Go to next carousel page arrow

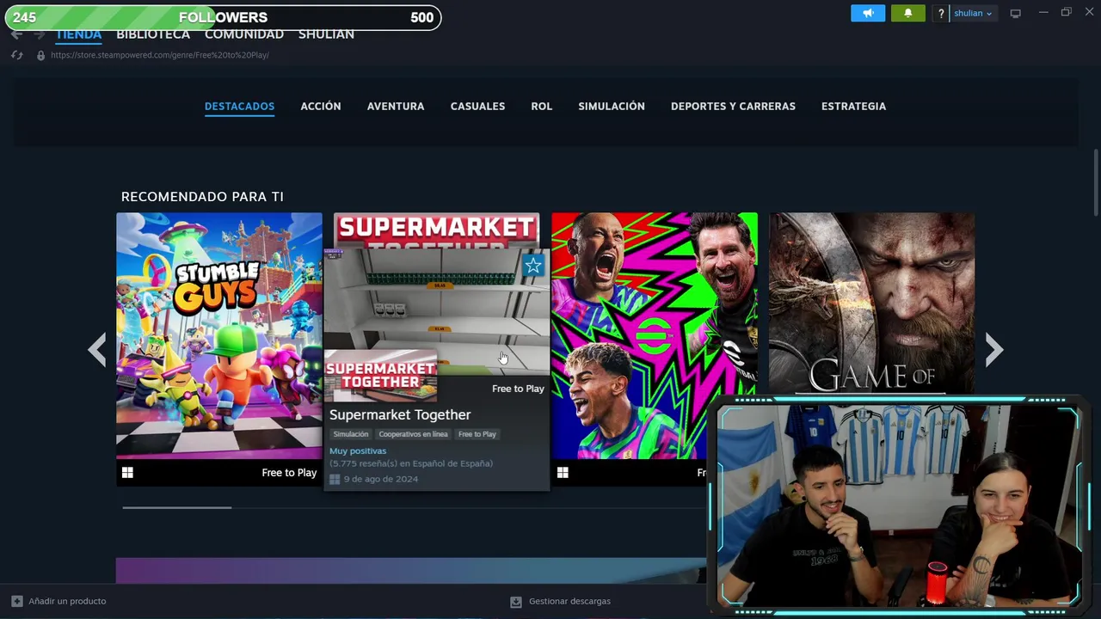coord(994,350)
